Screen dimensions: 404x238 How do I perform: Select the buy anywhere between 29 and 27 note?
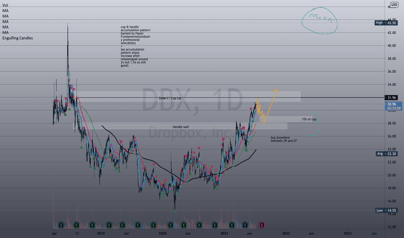pyautogui.click(x=283, y=139)
